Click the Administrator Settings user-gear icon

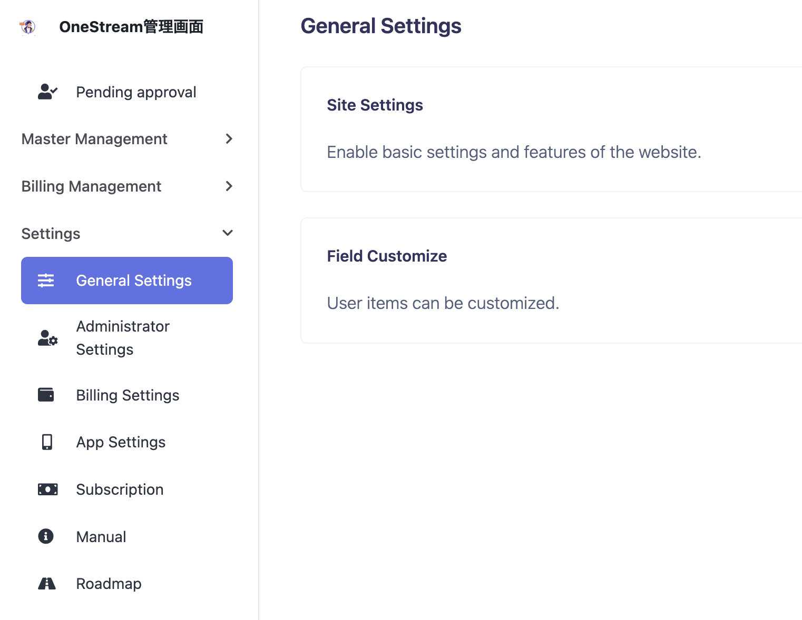pyautogui.click(x=47, y=338)
